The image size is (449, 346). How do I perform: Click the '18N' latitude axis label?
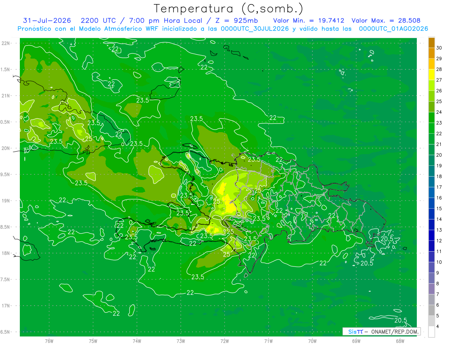click(6, 253)
